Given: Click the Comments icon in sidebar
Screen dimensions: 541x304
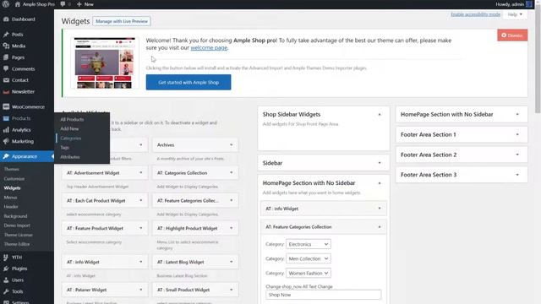Looking at the screenshot, I should click(6, 68).
